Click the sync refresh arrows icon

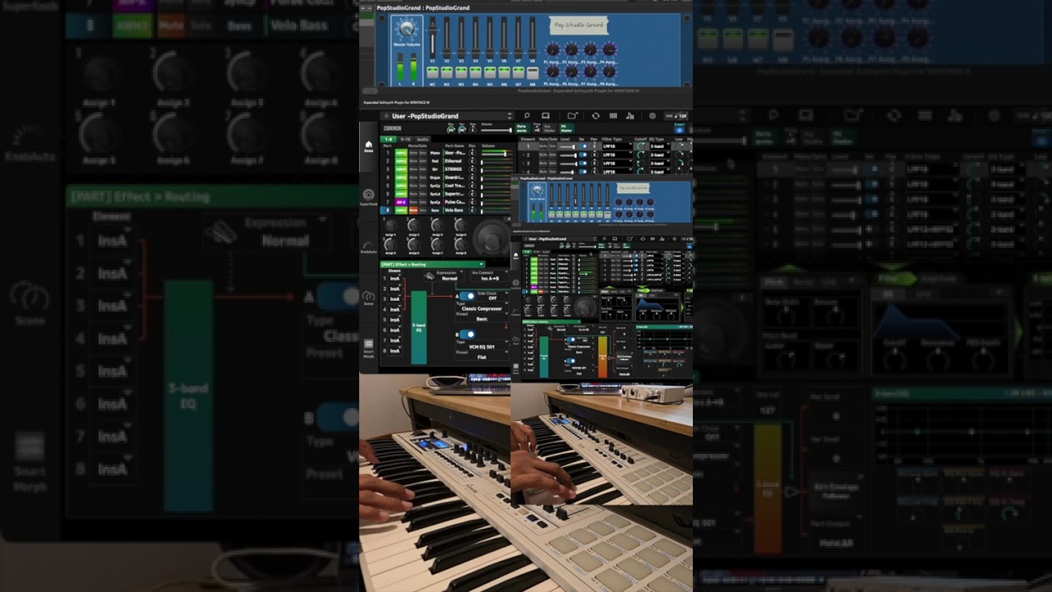[x=596, y=116]
